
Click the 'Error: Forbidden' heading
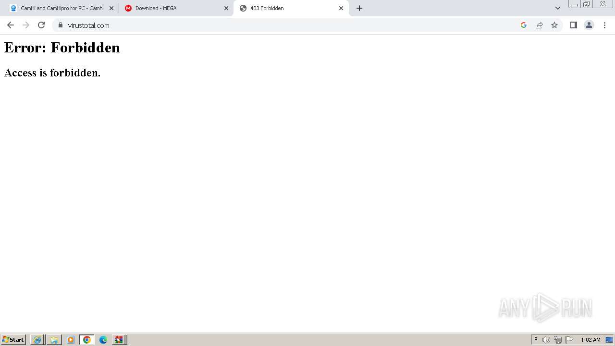(x=62, y=48)
